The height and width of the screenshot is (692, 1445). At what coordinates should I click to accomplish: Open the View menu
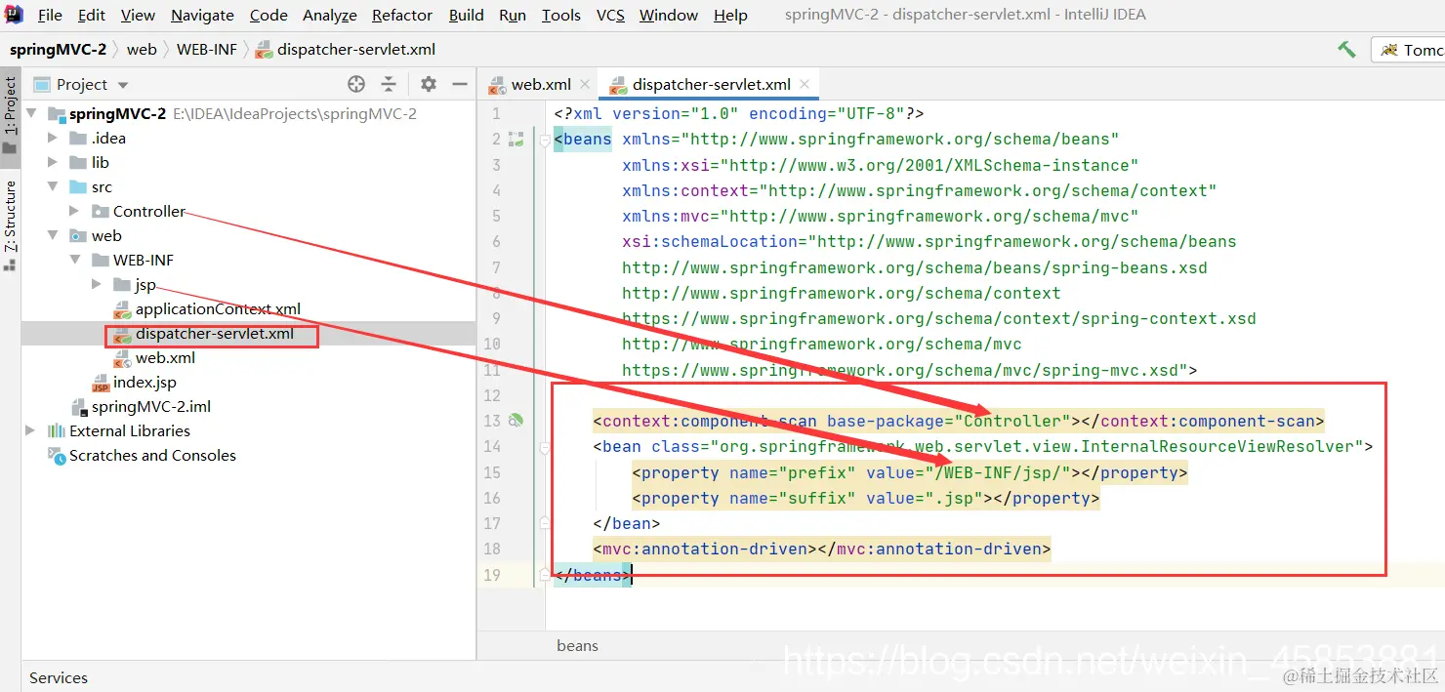[x=138, y=16]
